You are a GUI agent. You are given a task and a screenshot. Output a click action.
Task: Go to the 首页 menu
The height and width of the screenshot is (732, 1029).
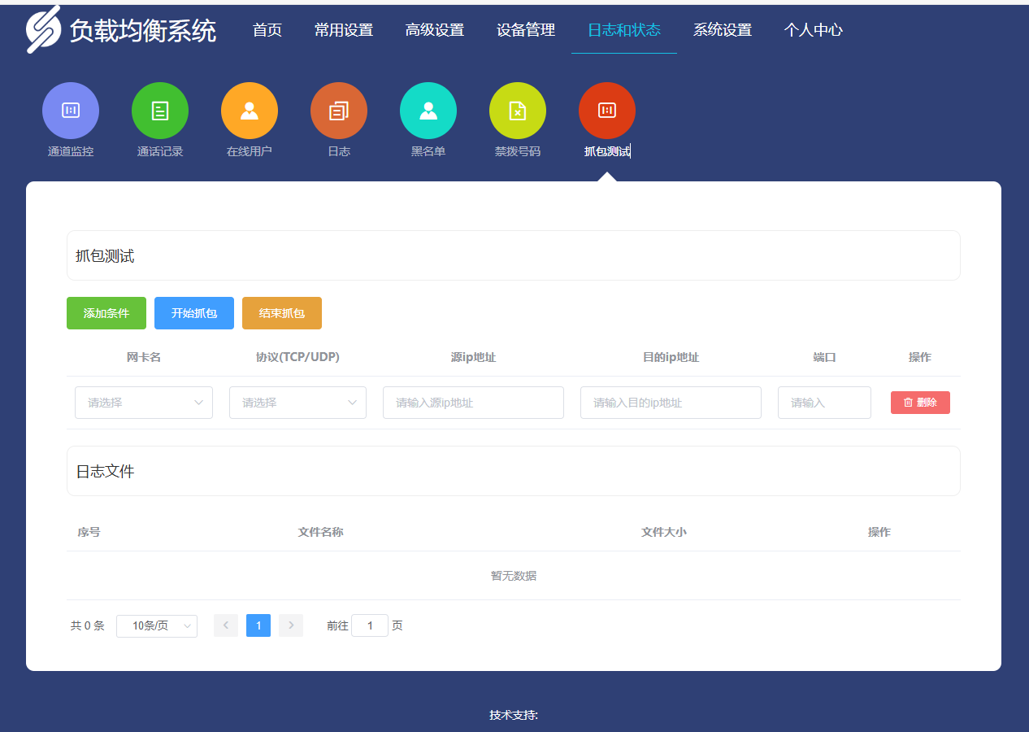(x=267, y=30)
